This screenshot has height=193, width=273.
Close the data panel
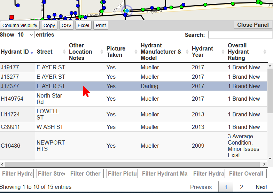(253, 25)
